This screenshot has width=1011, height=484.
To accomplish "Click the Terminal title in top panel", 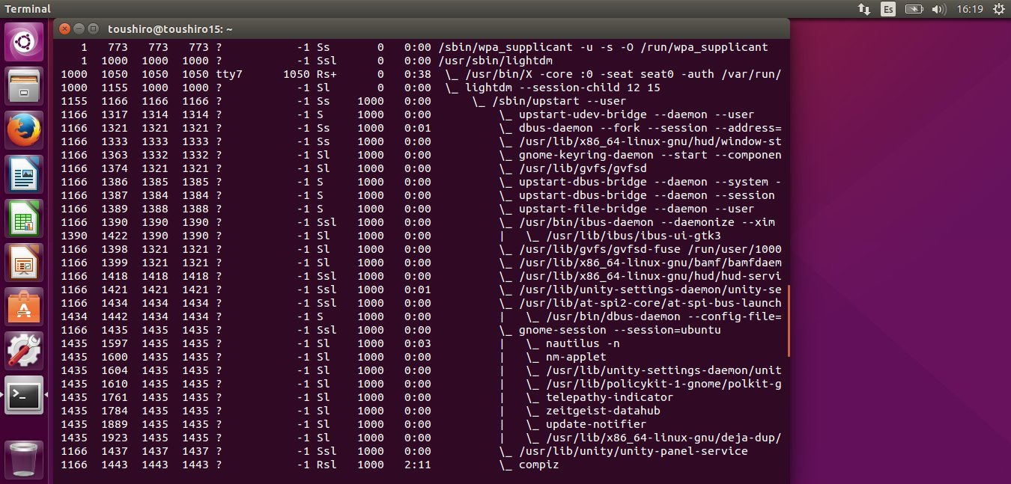I will tap(28, 9).
